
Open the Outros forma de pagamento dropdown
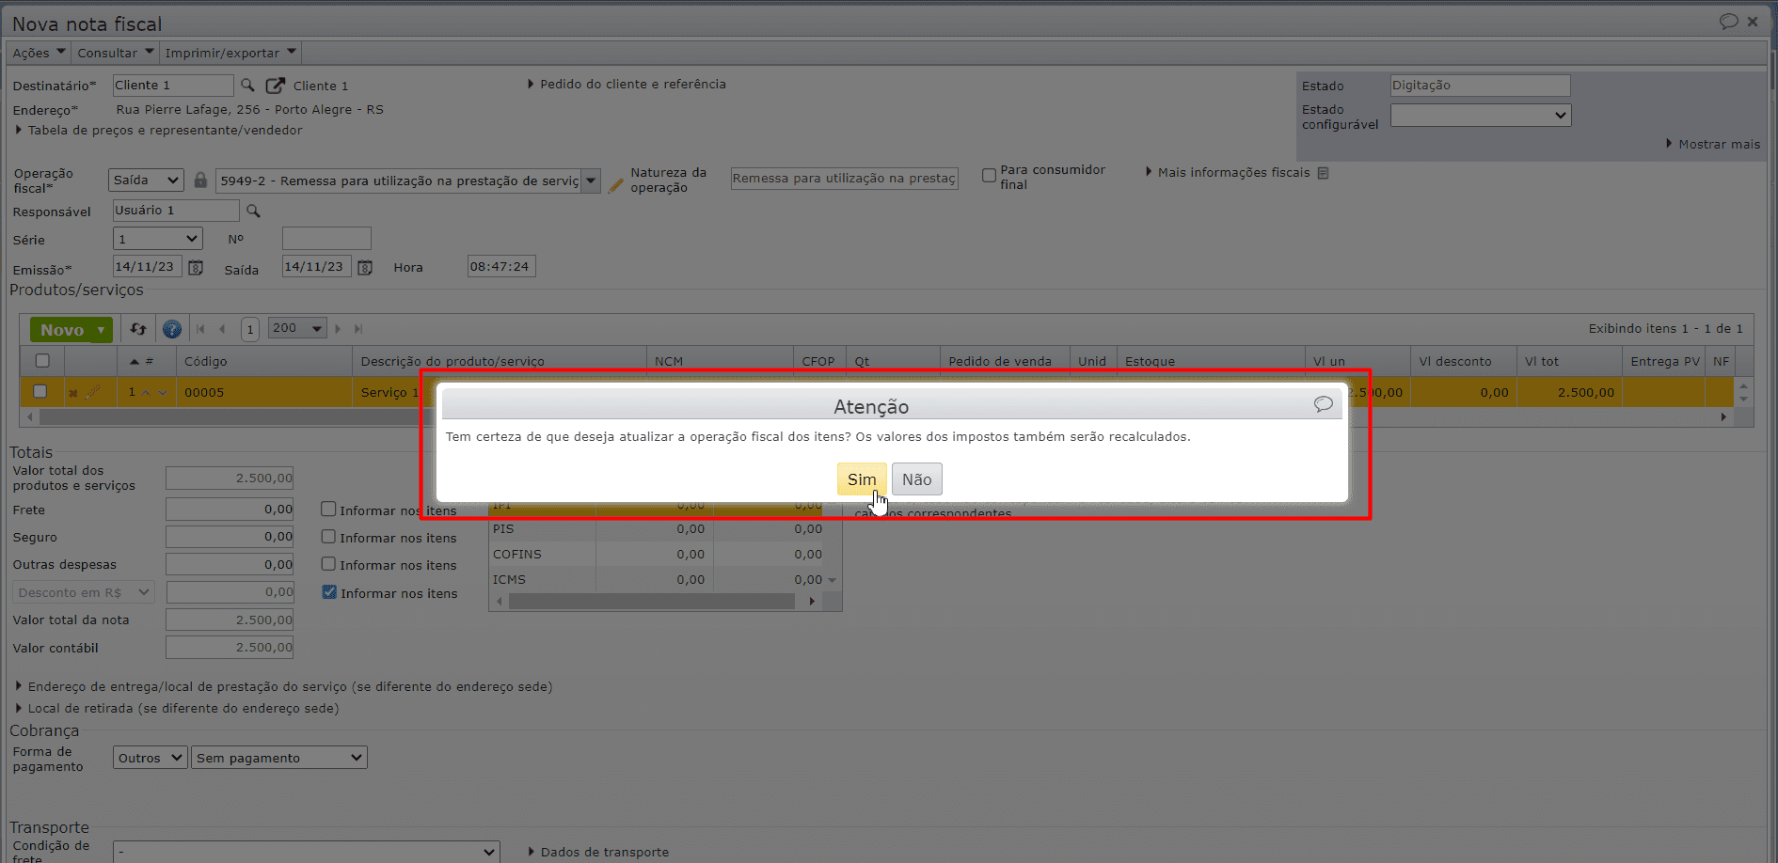[x=151, y=758]
